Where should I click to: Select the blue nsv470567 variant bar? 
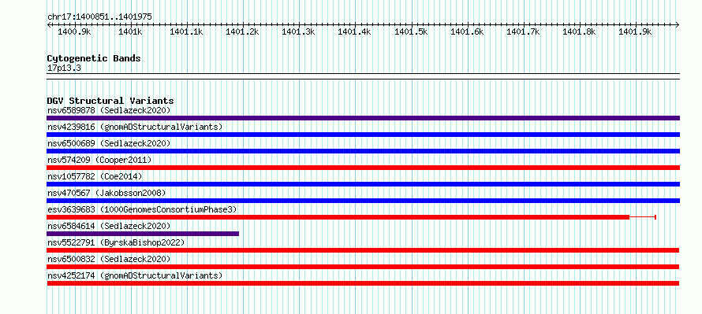[x=363, y=201]
